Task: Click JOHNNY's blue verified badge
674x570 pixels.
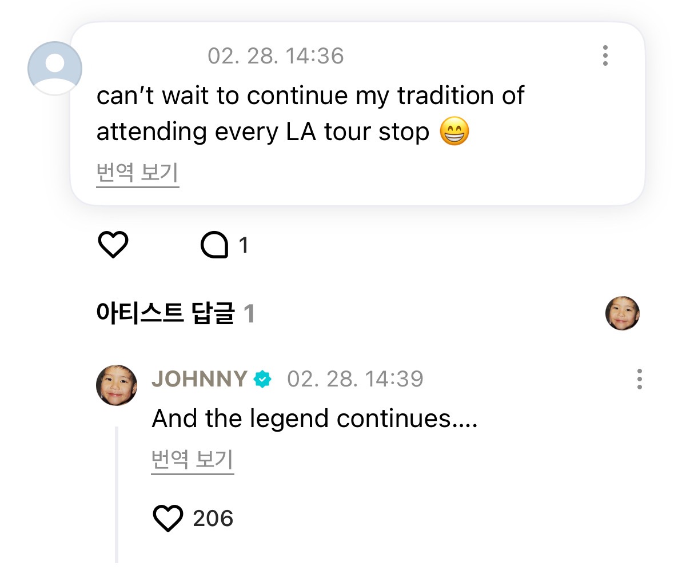Action: [262, 379]
